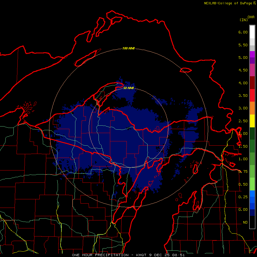257x257 pixels.
Task: Click the 3.50 legend value
Action: [243, 96]
